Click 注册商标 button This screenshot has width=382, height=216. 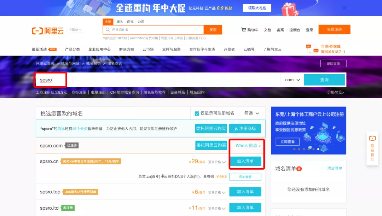[245, 129]
